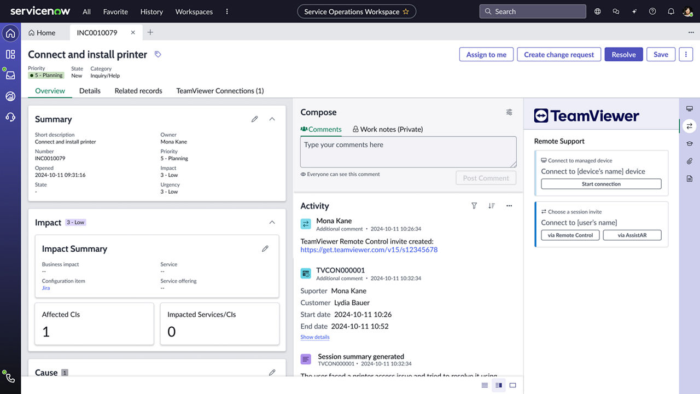This screenshot has height=394, width=700.
Task: Close the INC0010079 tab
Action: click(133, 32)
